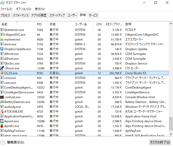The image size is (173, 147).
Task: Click the csrss.exe icon with PID 656
Action: click(2, 78)
